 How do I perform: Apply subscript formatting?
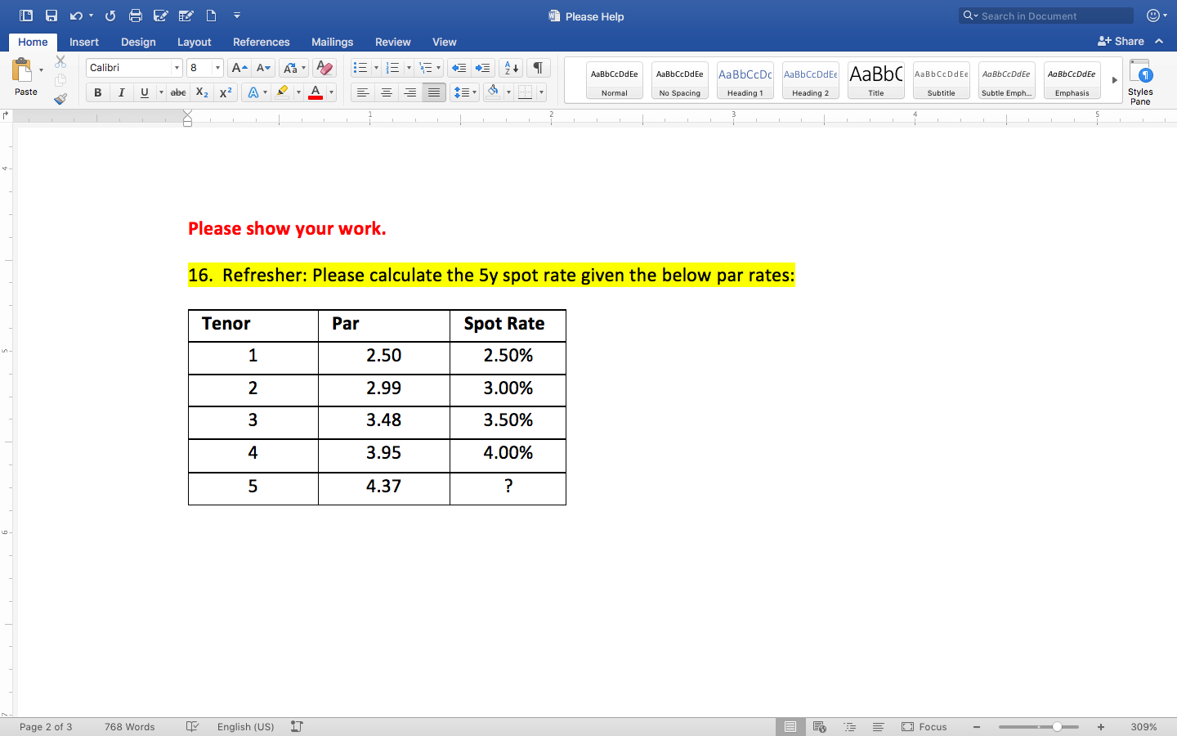coord(202,92)
